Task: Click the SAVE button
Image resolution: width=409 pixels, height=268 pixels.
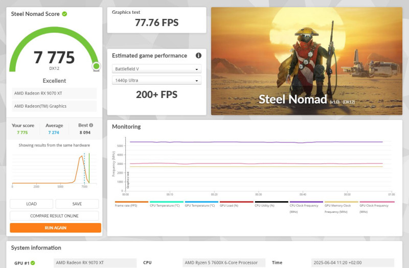Action: (77, 204)
